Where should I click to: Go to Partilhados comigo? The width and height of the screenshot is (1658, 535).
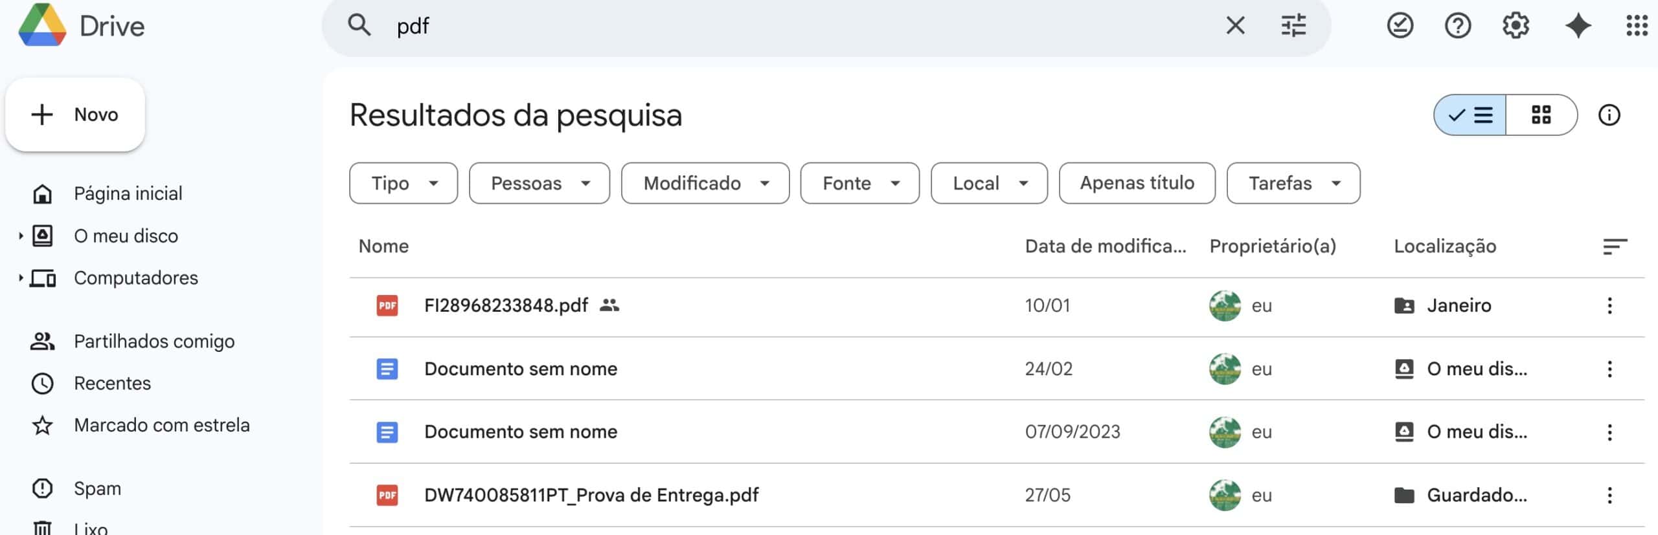click(154, 341)
